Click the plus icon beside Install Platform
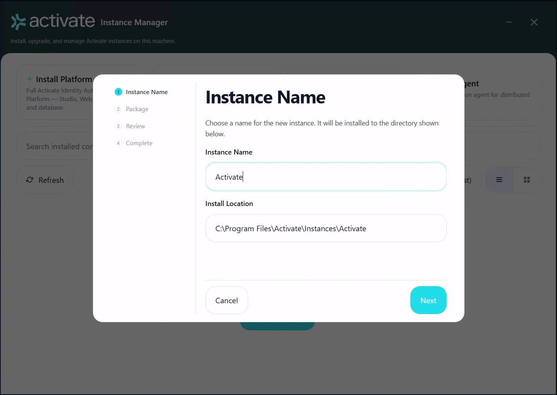The height and width of the screenshot is (395, 557). [29, 79]
